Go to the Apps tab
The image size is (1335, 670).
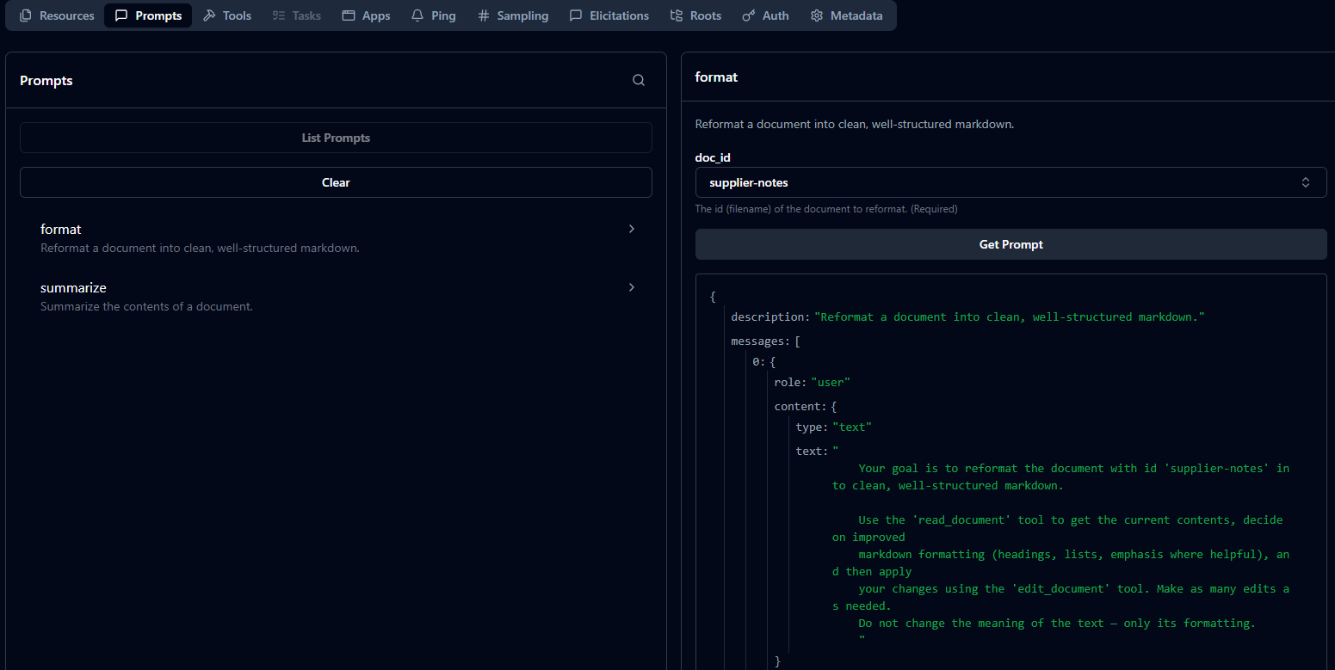(x=366, y=15)
